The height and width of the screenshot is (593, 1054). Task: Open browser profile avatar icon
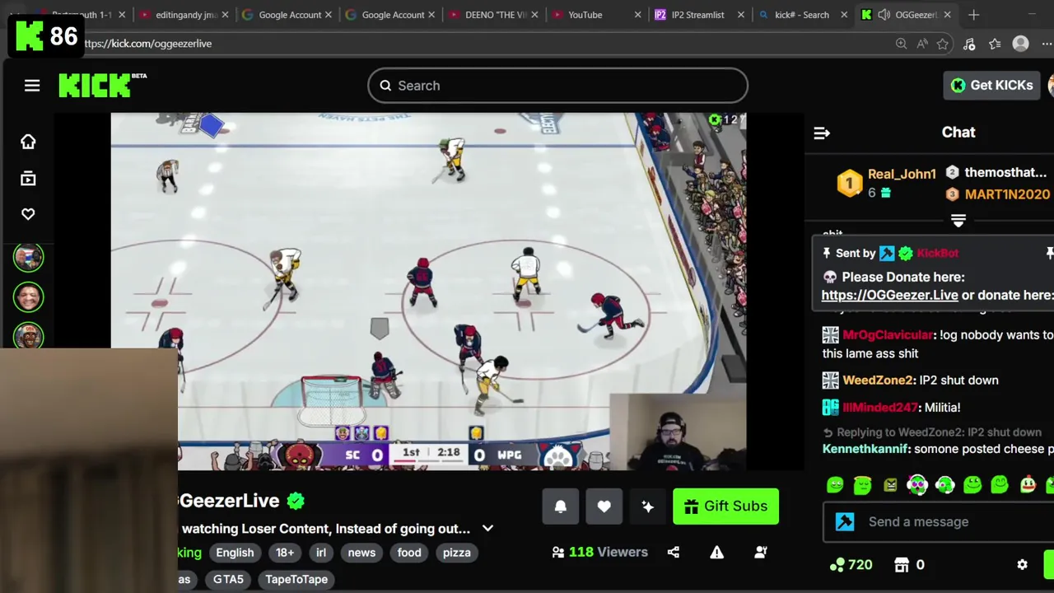click(1020, 44)
